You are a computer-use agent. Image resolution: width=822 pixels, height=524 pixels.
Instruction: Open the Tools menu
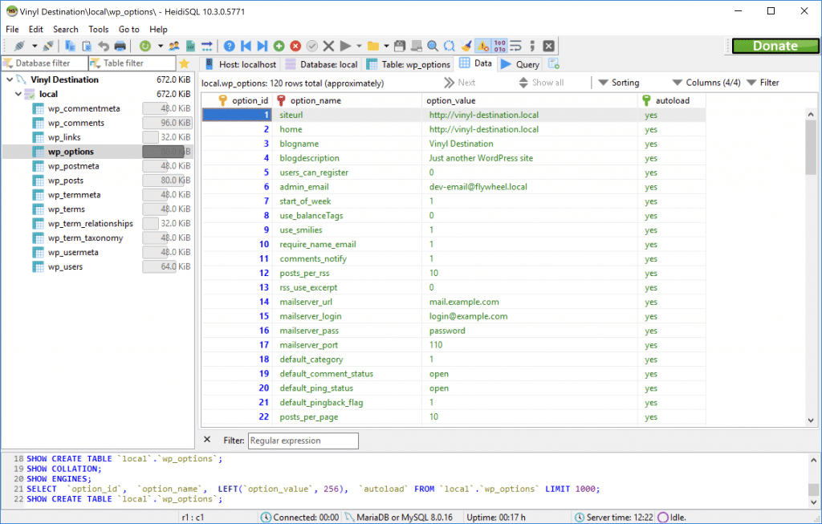pos(98,29)
